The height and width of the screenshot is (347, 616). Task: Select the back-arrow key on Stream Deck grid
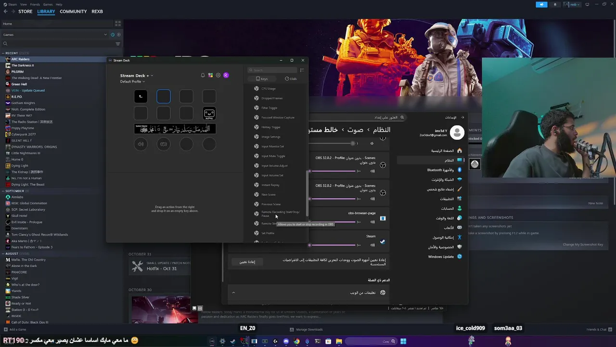(141, 96)
